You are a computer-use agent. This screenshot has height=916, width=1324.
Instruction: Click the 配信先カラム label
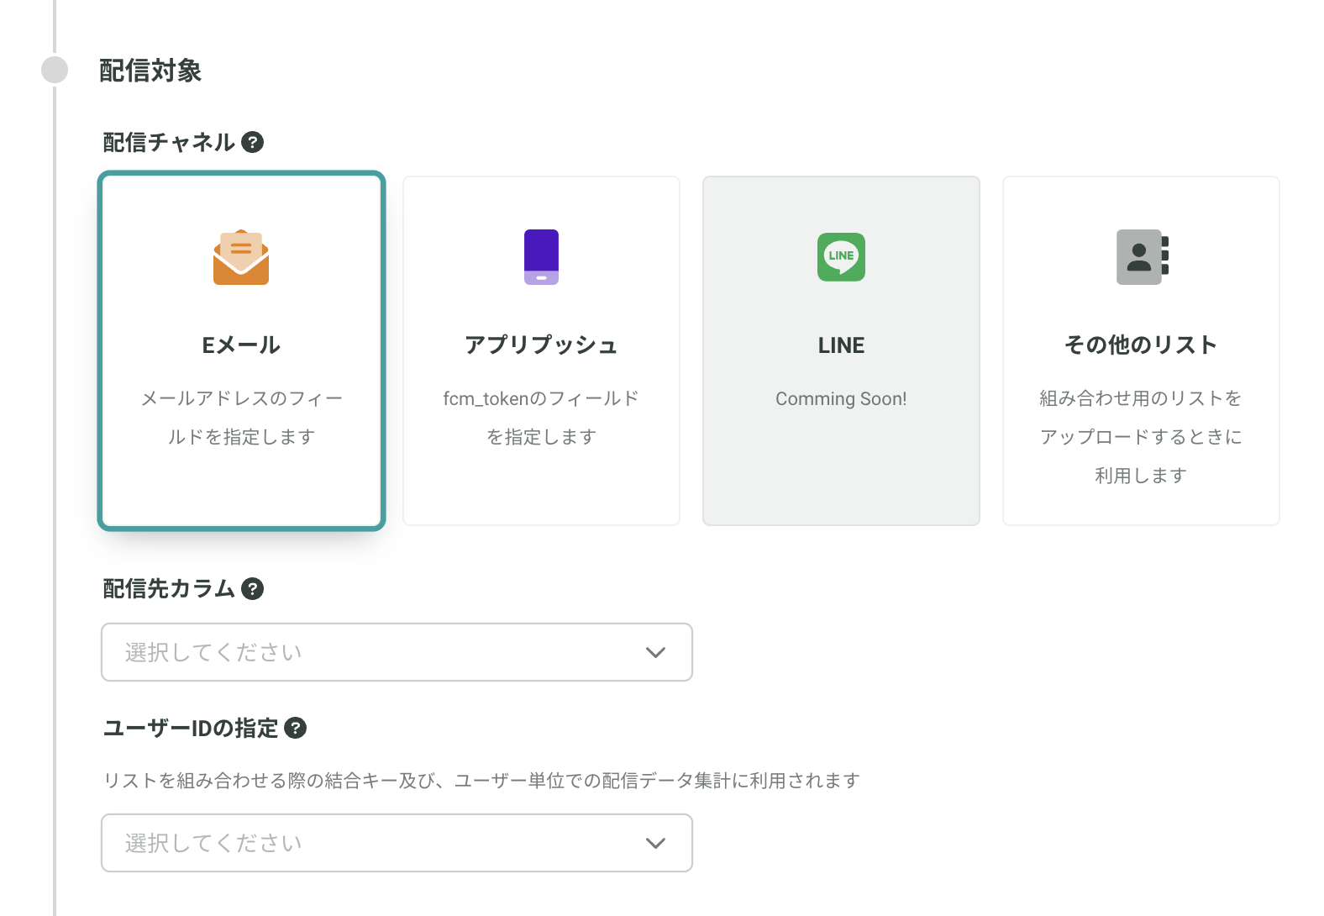[x=169, y=588]
